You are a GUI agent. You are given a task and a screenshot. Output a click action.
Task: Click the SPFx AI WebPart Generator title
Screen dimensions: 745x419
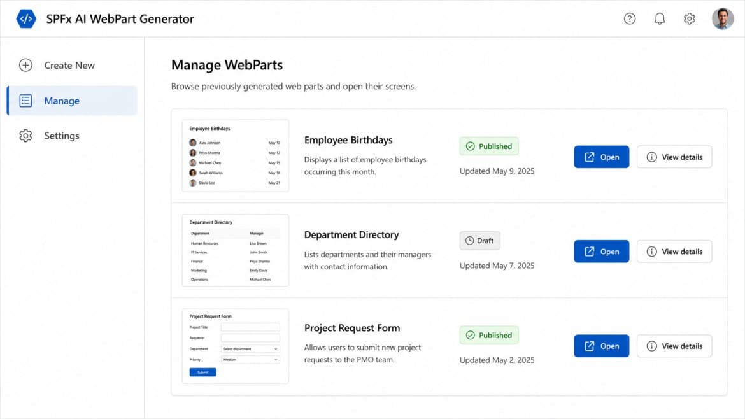tap(120, 19)
